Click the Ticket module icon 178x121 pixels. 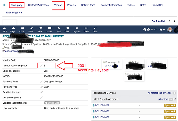[86, 29]
